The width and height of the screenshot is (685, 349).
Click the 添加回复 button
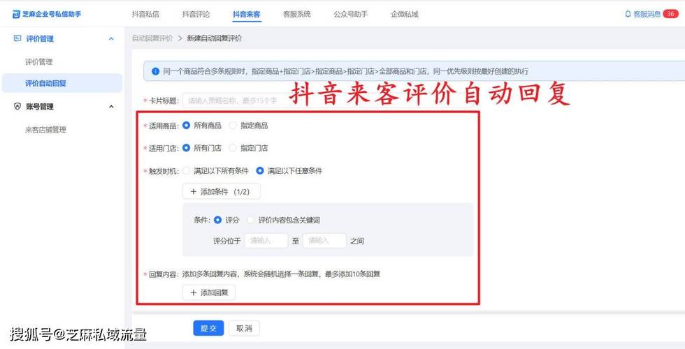click(x=209, y=292)
